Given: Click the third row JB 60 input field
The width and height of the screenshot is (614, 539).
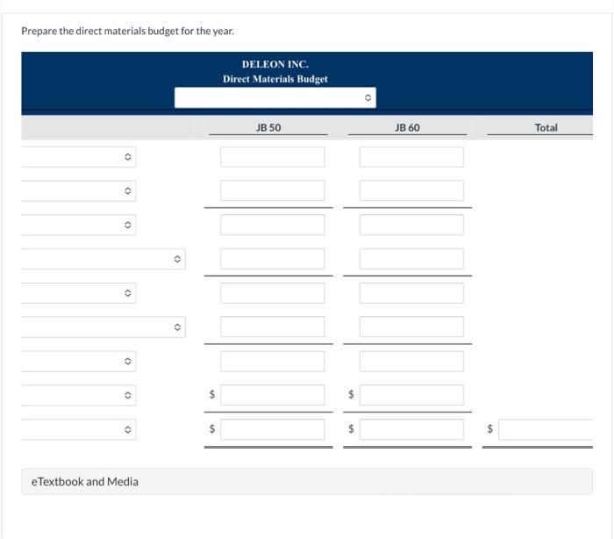Looking at the screenshot, I should (411, 225).
